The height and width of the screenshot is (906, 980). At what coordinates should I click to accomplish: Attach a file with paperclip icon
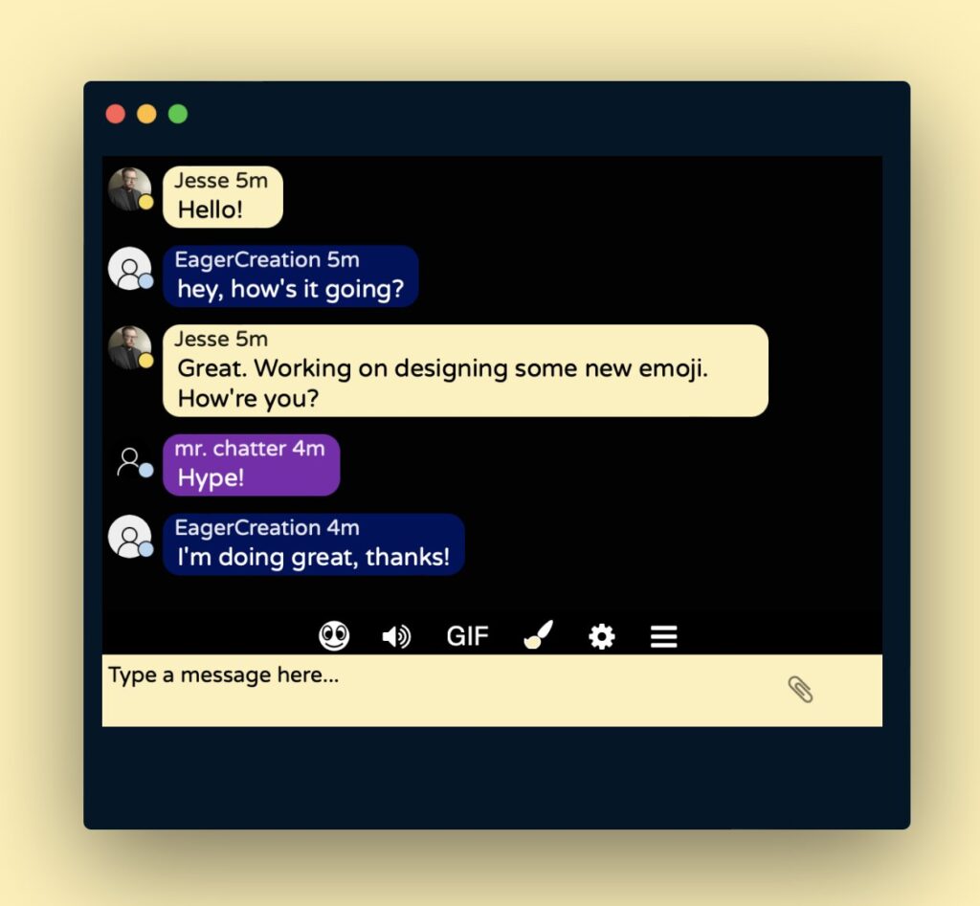tap(800, 690)
